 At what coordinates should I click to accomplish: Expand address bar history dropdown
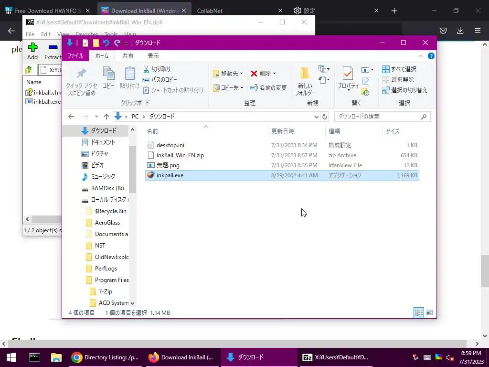click(x=316, y=117)
